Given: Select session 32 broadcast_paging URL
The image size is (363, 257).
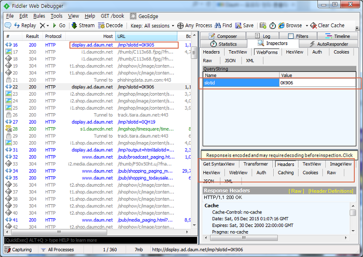Looking at the screenshot, I should pos(146,157).
